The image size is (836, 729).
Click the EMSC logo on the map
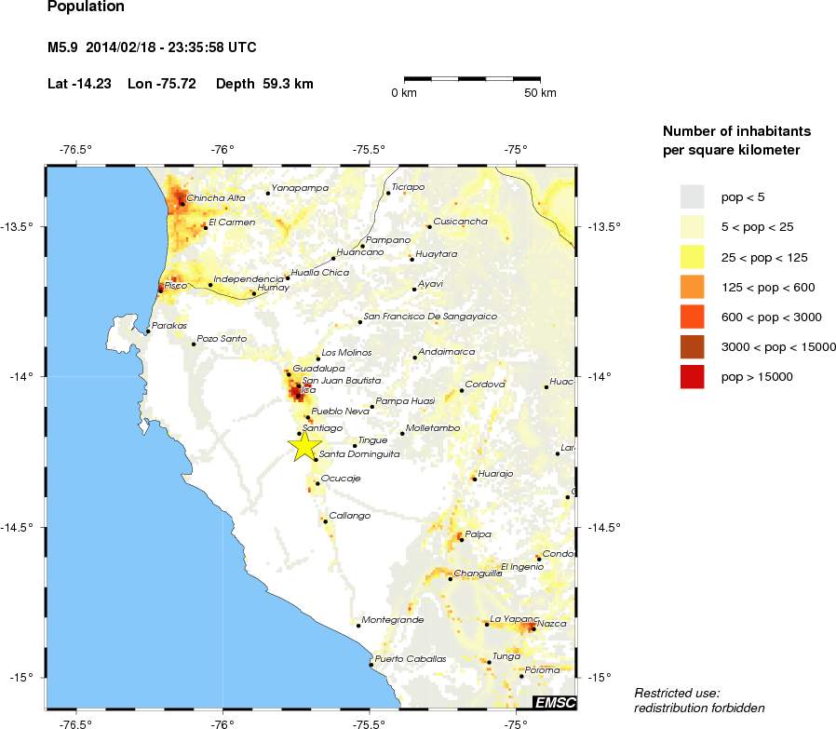pyautogui.click(x=553, y=702)
